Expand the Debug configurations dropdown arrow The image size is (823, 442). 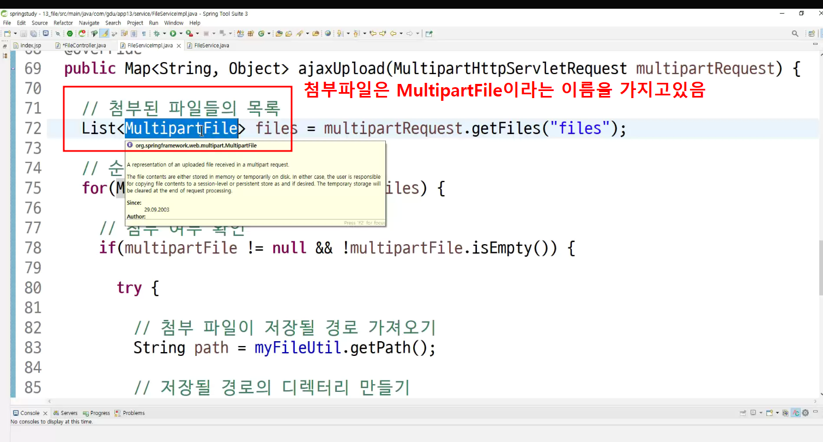(164, 33)
